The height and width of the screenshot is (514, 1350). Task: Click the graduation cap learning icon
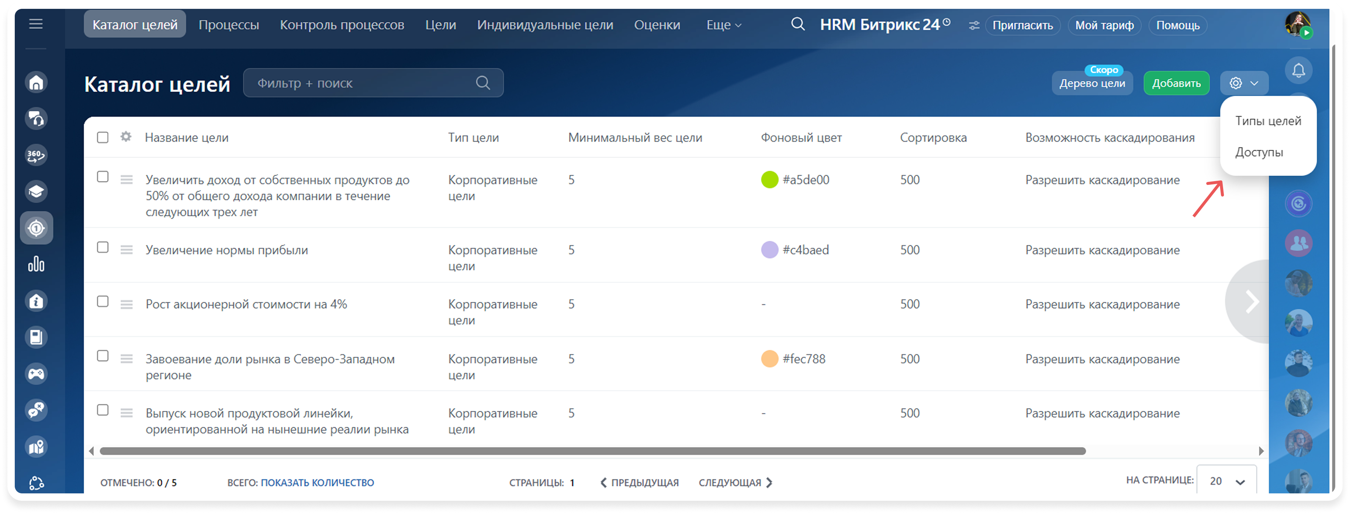36,191
